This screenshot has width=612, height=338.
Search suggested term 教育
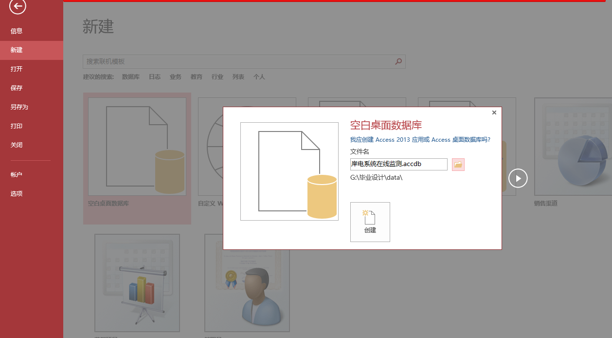197,77
